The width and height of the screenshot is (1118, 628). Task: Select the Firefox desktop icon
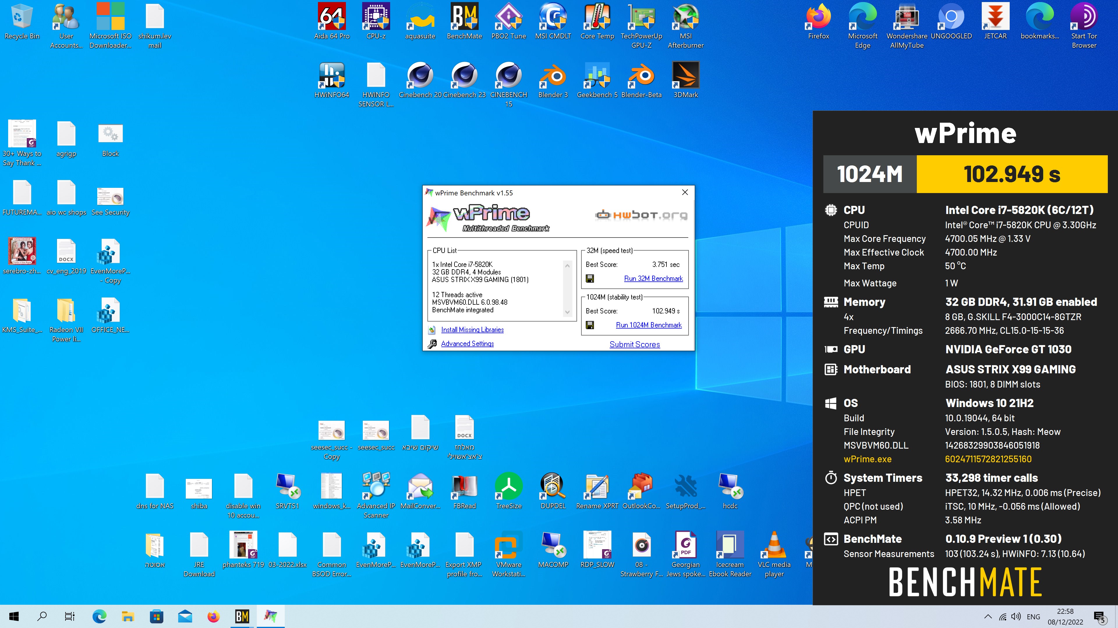pos(818,21)
